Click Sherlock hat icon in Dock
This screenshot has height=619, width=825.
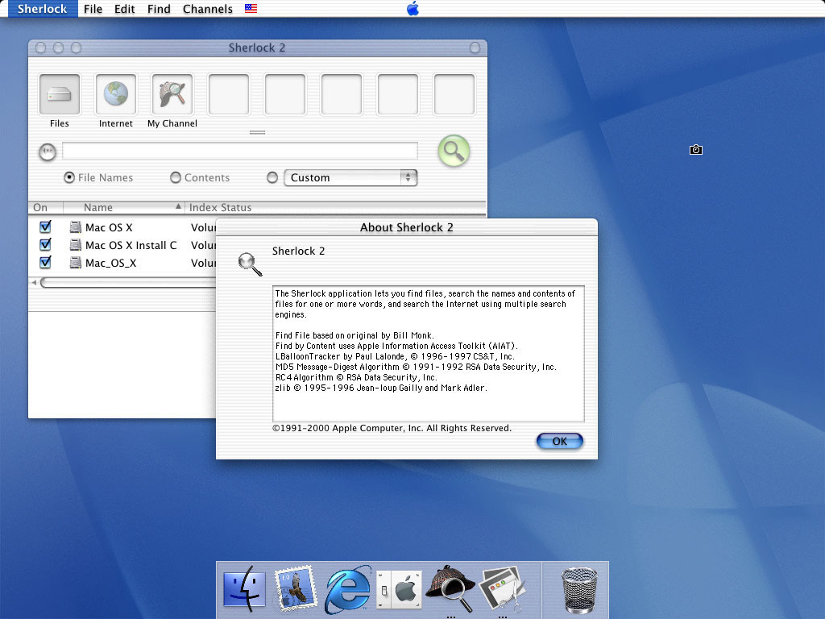pos(450,589)
